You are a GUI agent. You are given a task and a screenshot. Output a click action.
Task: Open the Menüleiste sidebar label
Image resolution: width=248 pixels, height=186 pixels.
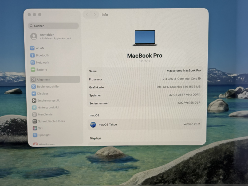(45, 114)
